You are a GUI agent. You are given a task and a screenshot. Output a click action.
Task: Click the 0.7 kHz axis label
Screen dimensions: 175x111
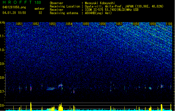2,92
